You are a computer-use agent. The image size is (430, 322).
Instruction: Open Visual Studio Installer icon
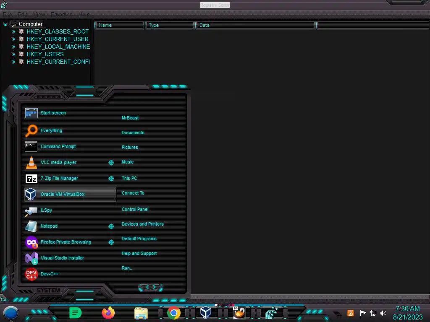[x=31, y=258]
